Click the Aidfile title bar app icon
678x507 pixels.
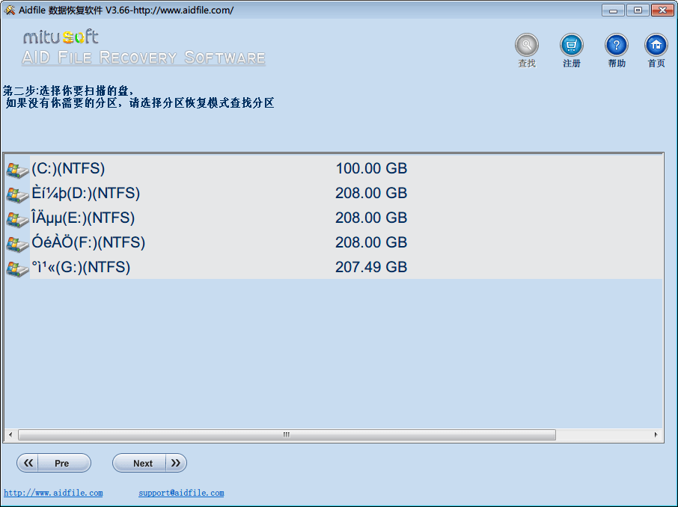tap(9, 10)
